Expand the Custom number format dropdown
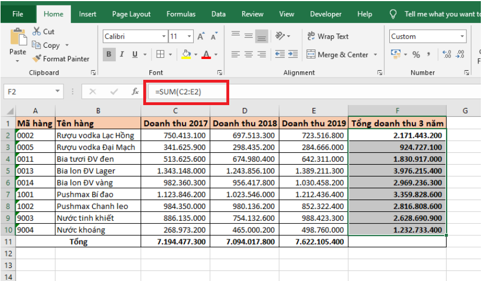482x281 pixels. tap(462, 37)
